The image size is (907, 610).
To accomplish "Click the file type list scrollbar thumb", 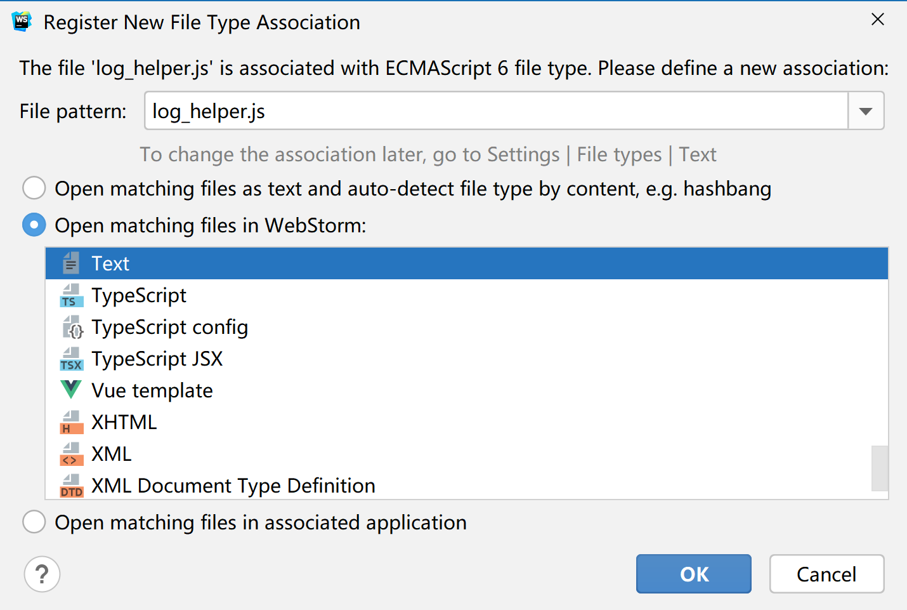I will click(x=880, y=468).
